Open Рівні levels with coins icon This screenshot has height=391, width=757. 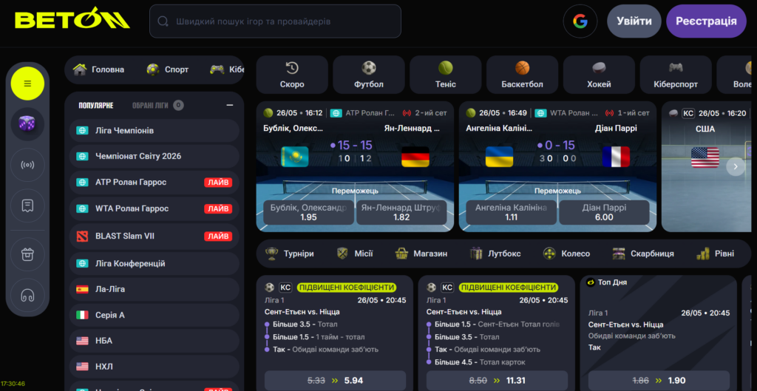click(x=715, y=254)
